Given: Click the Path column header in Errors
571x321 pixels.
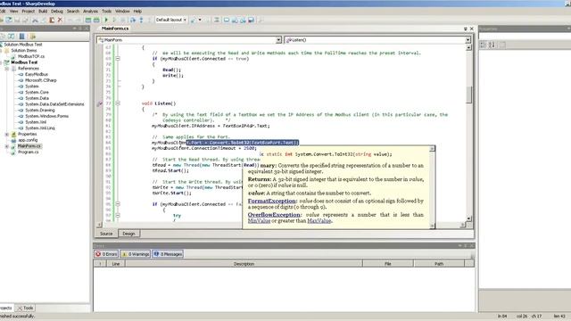Looking at the screenshot, I should (x=439, y=264).
